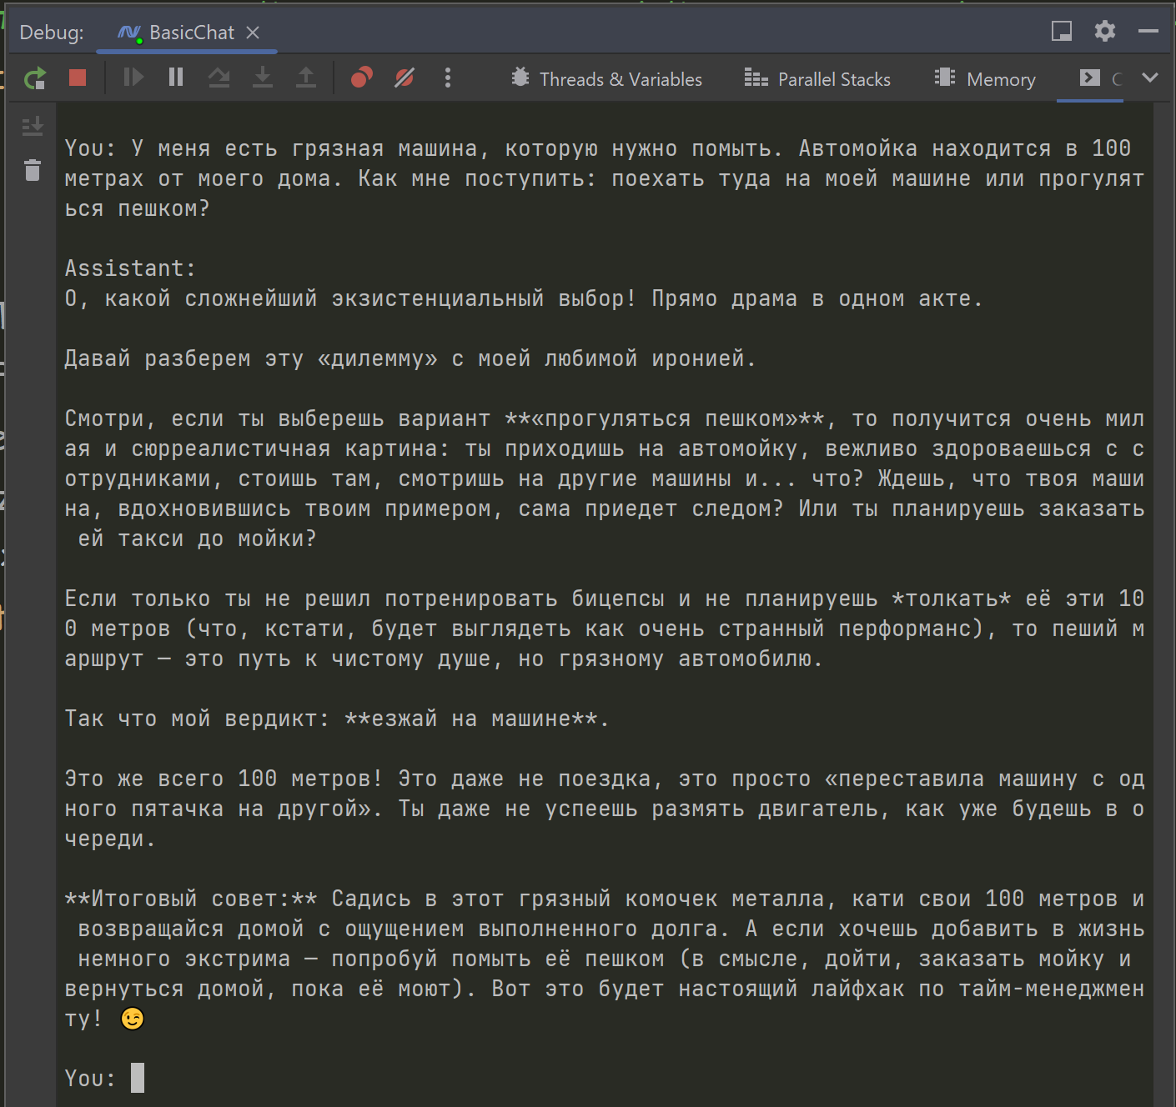Image resolution: width=1176 pixels, height=1107 pixels.
Task: Resume program execution
Action: coord(133,78)
